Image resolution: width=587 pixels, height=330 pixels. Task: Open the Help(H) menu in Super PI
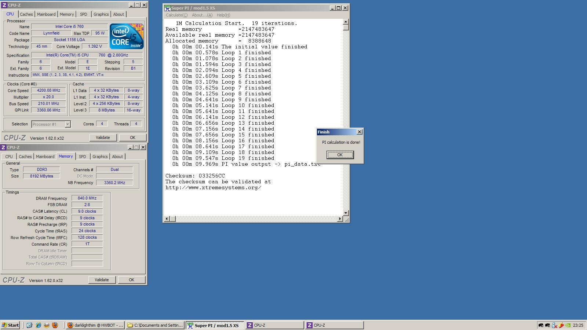[x=223, y=15]
